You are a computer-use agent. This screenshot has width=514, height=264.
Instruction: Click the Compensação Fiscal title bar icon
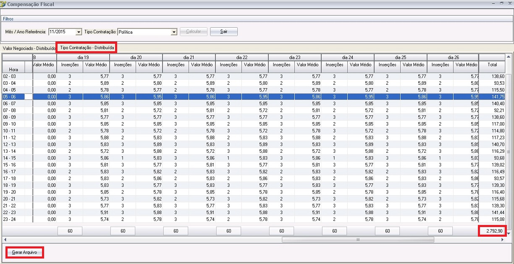coord(3,4)
